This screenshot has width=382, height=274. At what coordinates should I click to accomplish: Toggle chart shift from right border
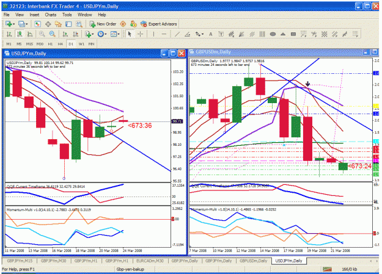pos(76,34)
